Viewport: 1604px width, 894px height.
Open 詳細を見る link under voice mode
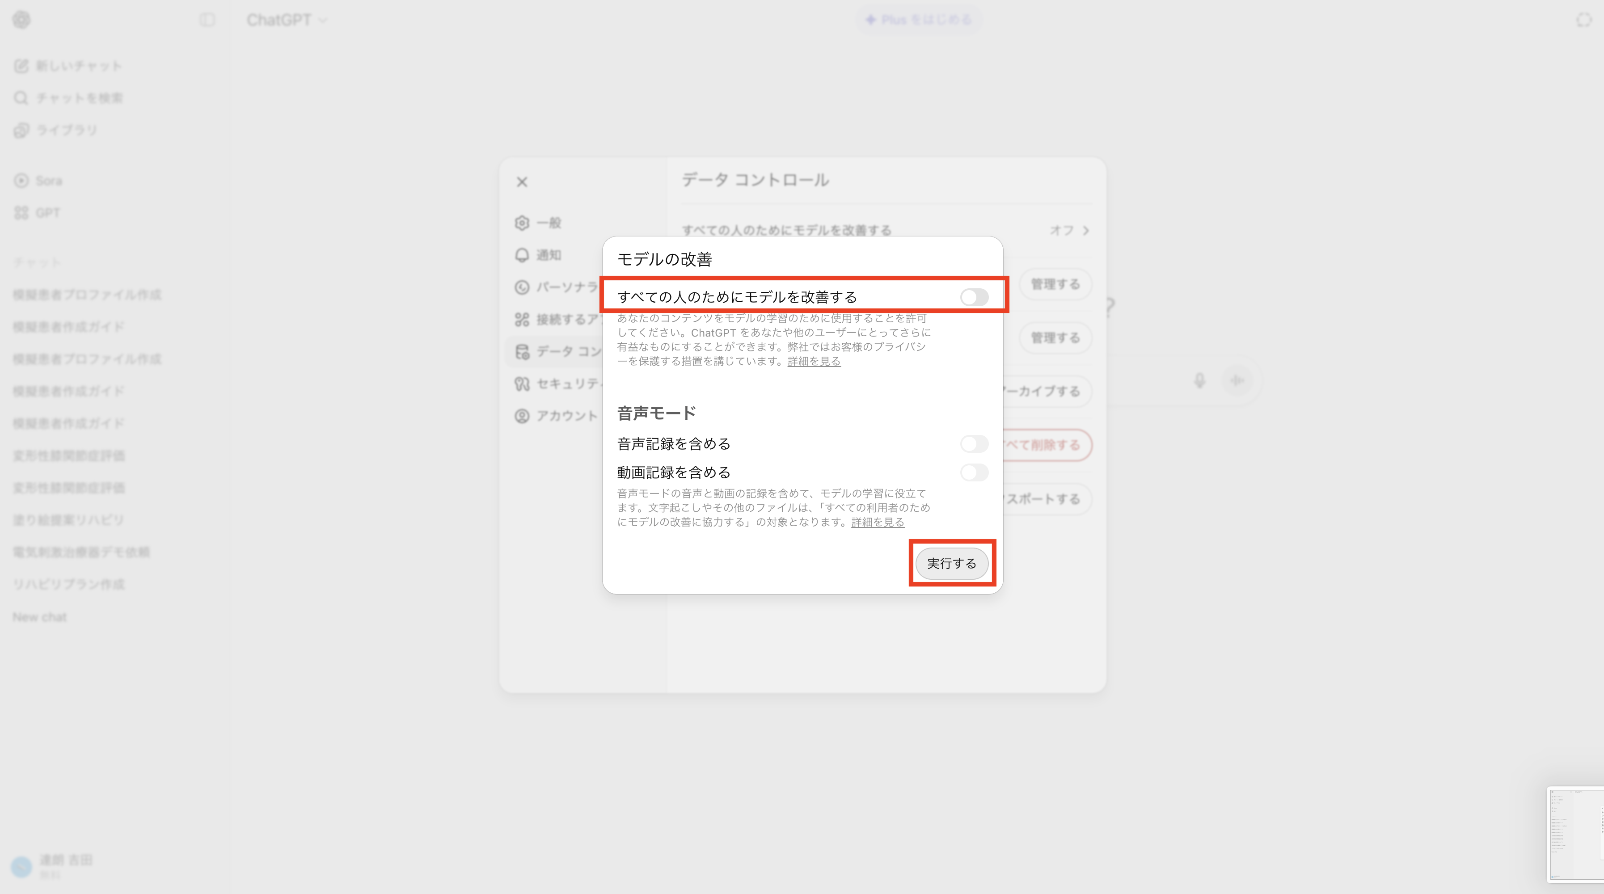[878, 523]
